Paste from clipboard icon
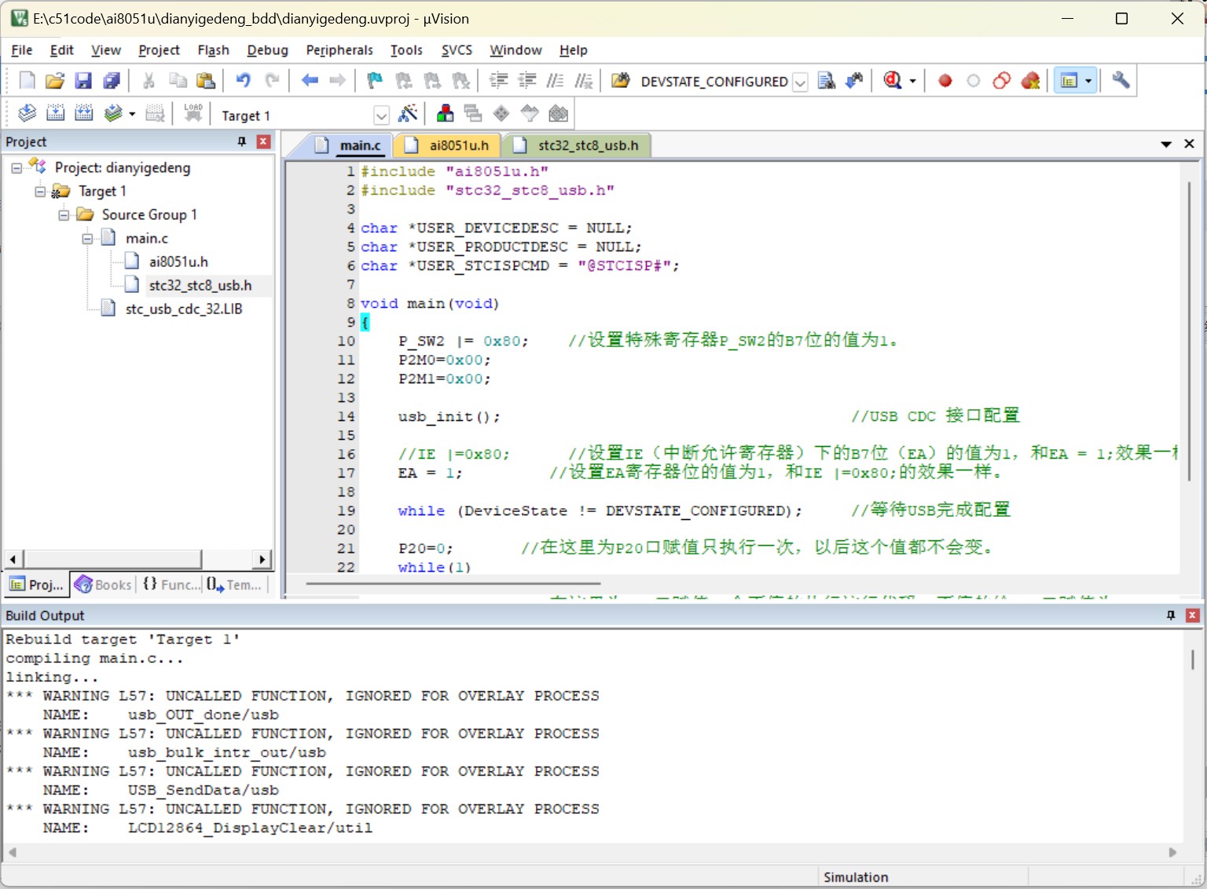The width and height of the screenshot is (1207, 889). pyautogui.click(x=206, y=80)
